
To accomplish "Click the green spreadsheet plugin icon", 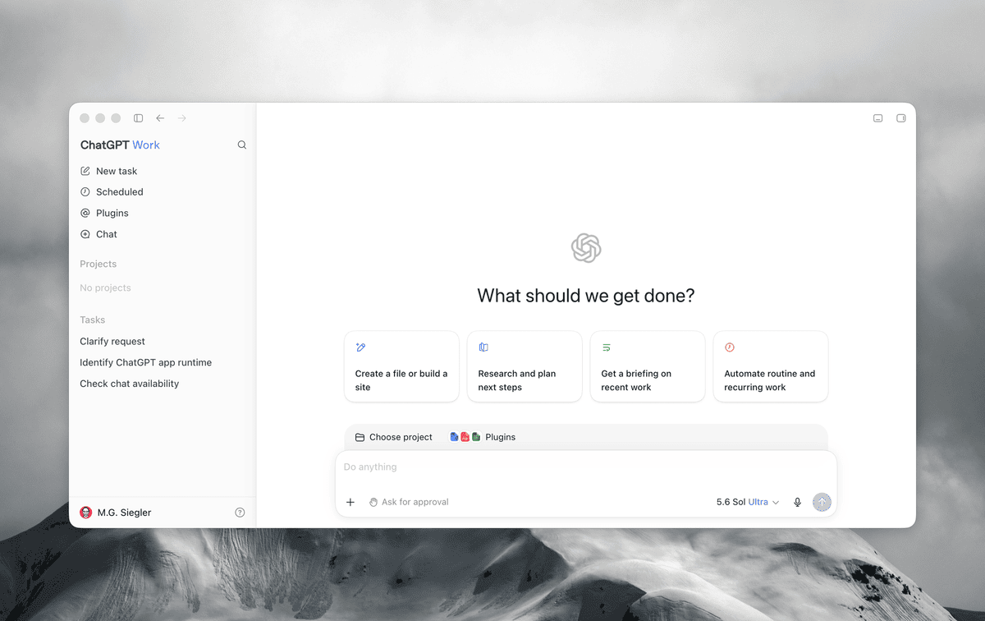I will point(476,437).
